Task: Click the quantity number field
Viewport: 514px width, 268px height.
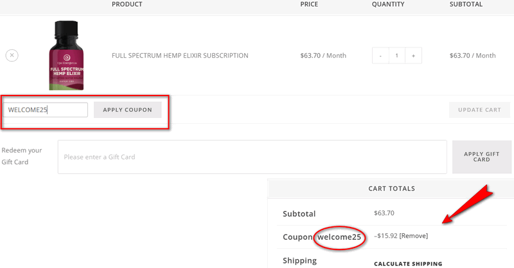Action: pos(397,56)
